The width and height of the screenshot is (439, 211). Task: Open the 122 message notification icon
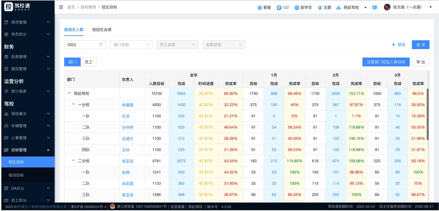(x=279, y=8)
